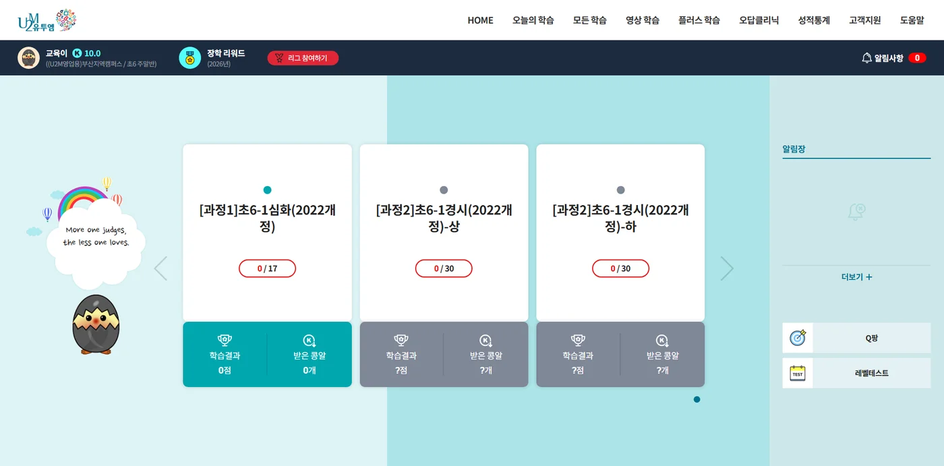Click the trophy icon under 초6-1심화 card
The height and width of the screenshot is (466, 944).
point(225,341)
